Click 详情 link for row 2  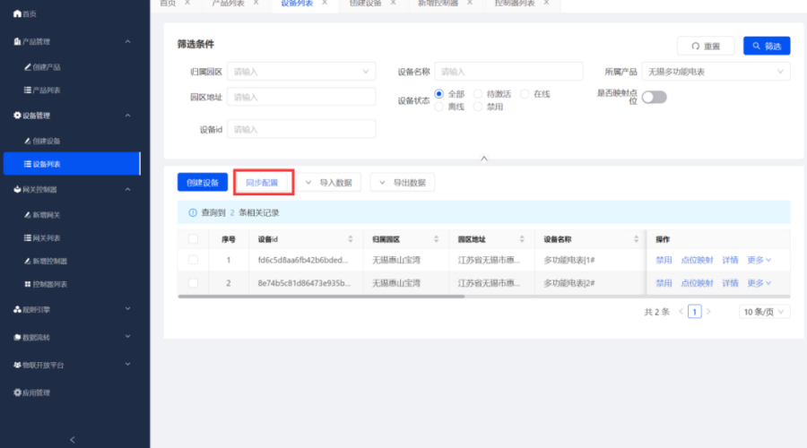(x=730, y=283)
